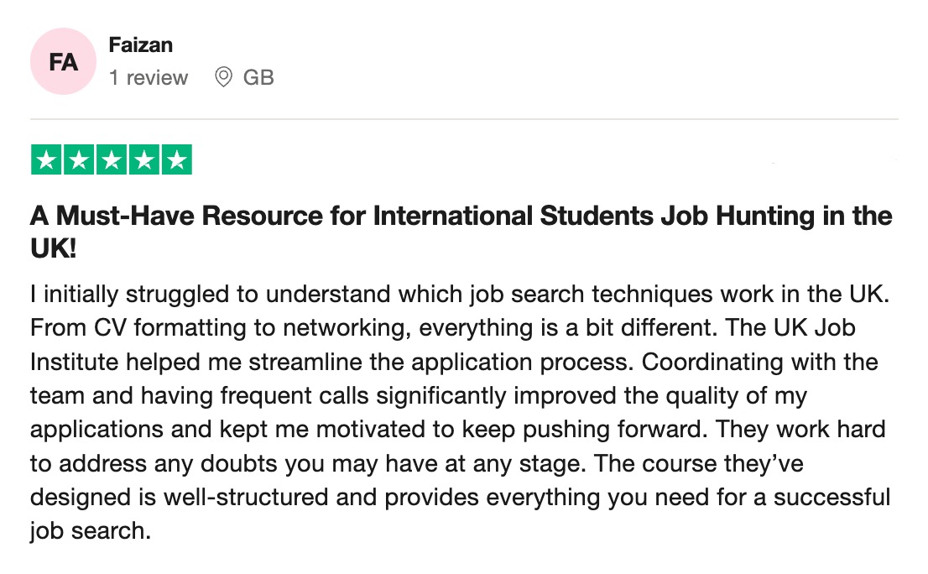Open Faizan's reviewer profile name

[141, 45]
